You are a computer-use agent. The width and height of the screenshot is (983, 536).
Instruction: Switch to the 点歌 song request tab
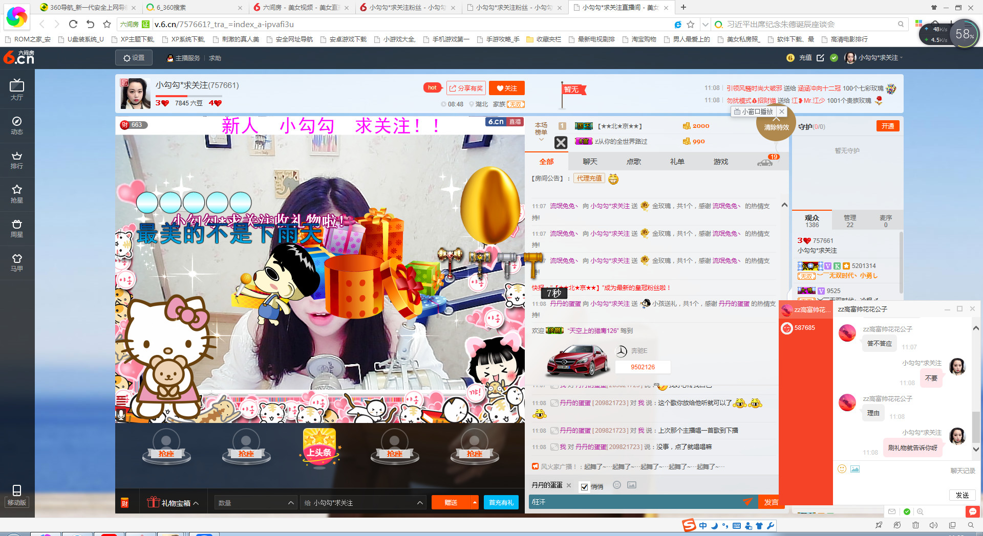tap(633, 162)
